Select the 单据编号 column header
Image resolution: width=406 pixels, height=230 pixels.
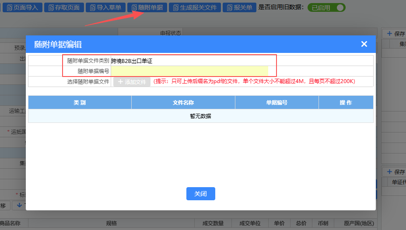[277, 102]
